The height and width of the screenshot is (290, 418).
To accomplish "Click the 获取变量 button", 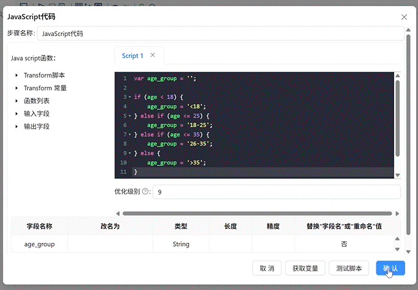I will (x=305, y=268).
